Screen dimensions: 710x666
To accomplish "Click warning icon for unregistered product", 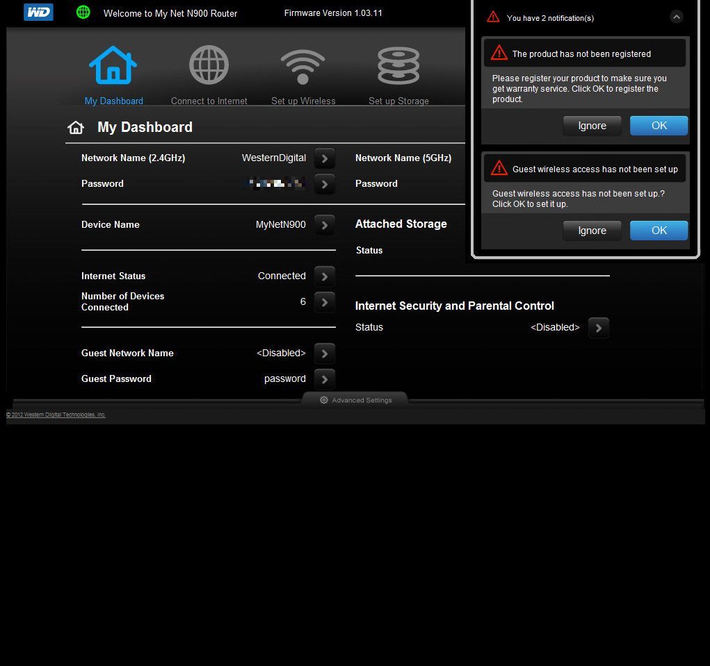I will click(x=499, y=53).
